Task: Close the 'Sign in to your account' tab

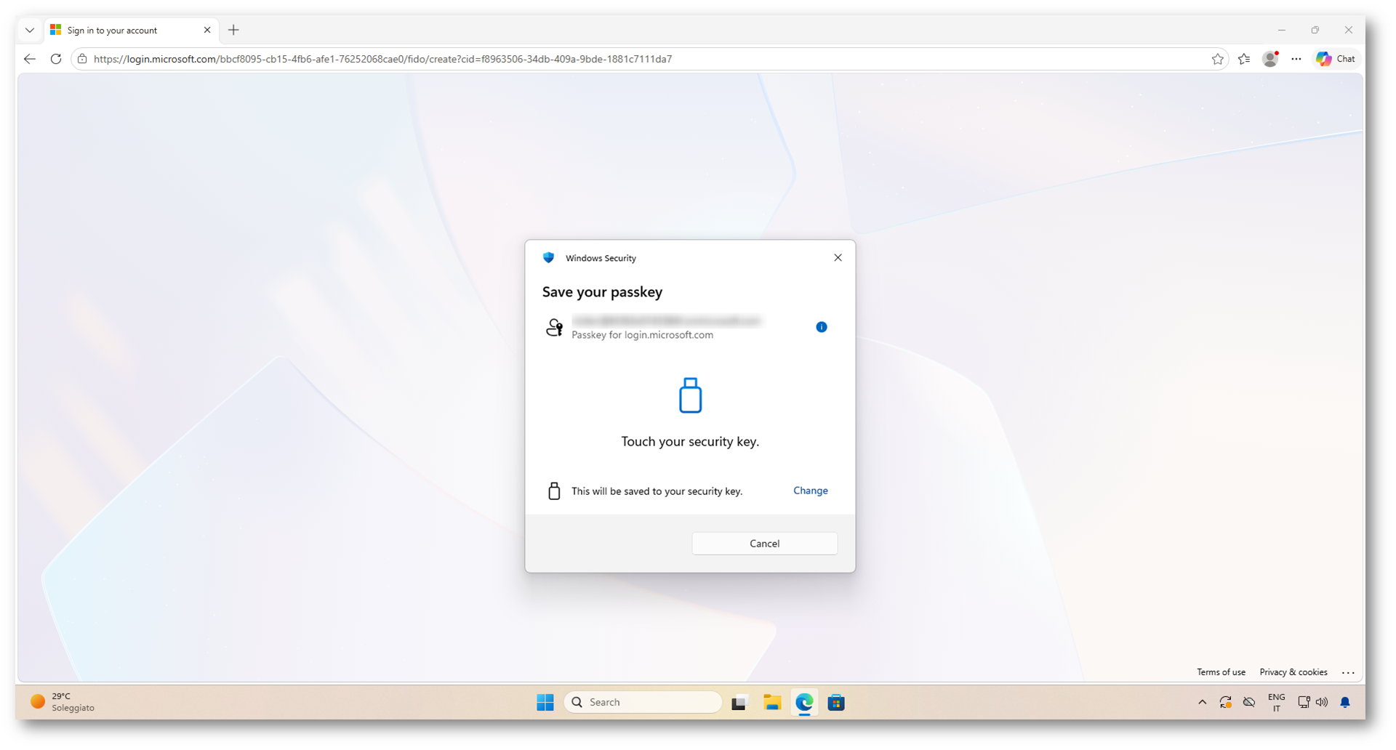Action: click(x=207, y=31)
